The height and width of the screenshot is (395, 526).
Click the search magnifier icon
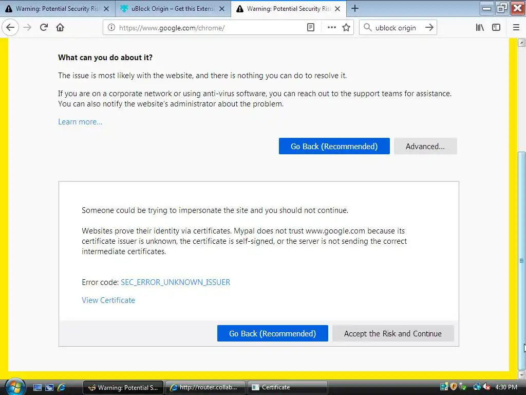click(x=368, y=28)
